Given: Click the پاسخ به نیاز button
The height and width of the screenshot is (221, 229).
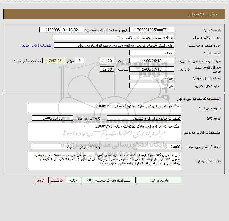Looking at the screenshot, I should [159, 180].
